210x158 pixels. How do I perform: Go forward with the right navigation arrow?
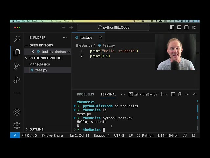pos(71,28)
